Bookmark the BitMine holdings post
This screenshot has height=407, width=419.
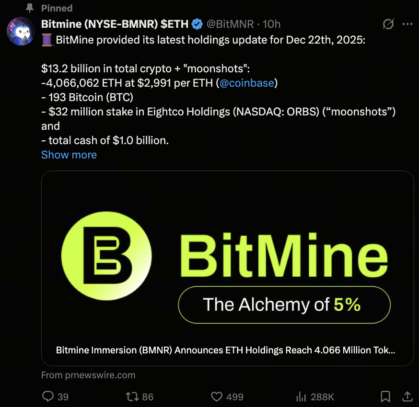[385, 396]
